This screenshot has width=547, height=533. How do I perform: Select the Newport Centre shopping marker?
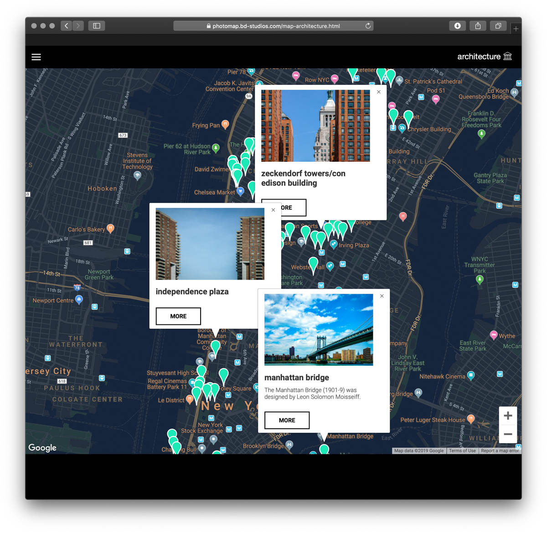click(x=79, y=299)
